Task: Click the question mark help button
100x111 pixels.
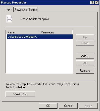Action: [x=92, y=2]
